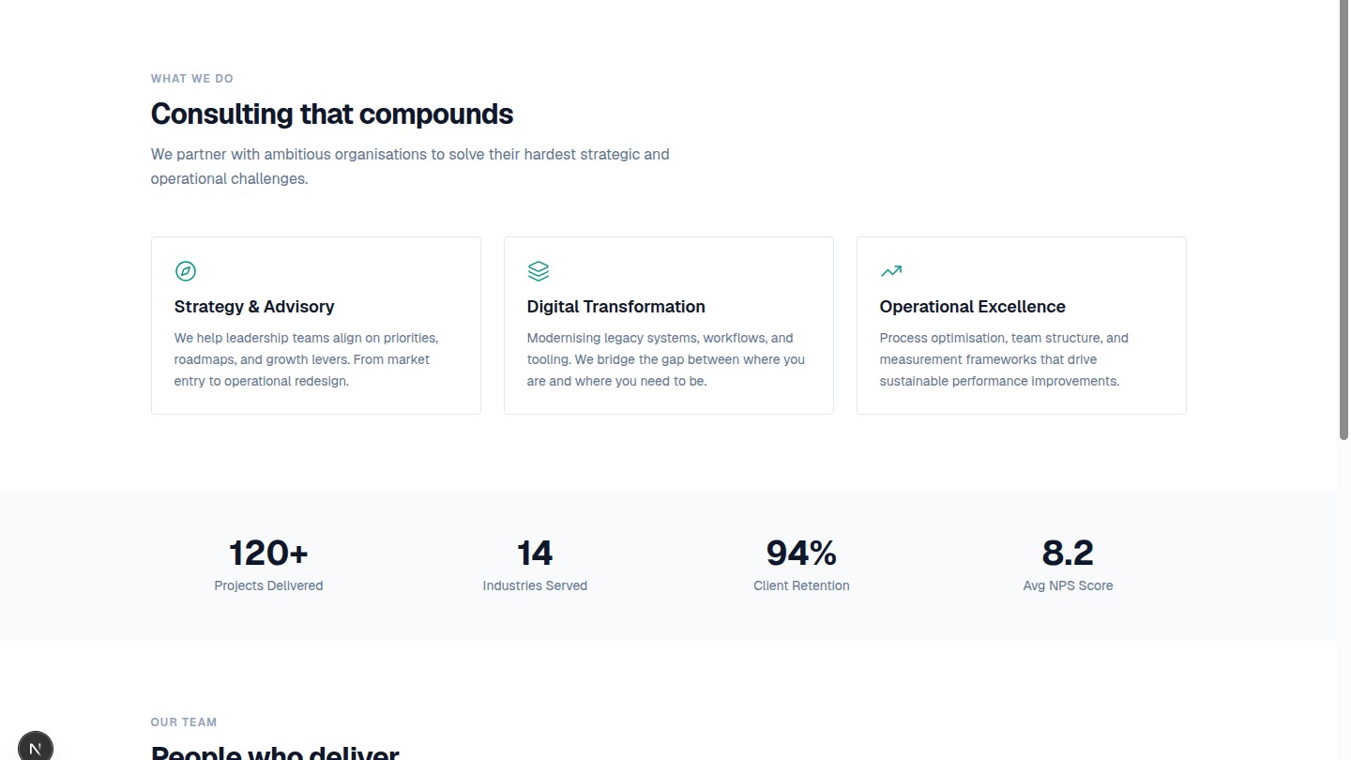
Task: Click the 'Consulting that compounds' heading
Action: 331,114
